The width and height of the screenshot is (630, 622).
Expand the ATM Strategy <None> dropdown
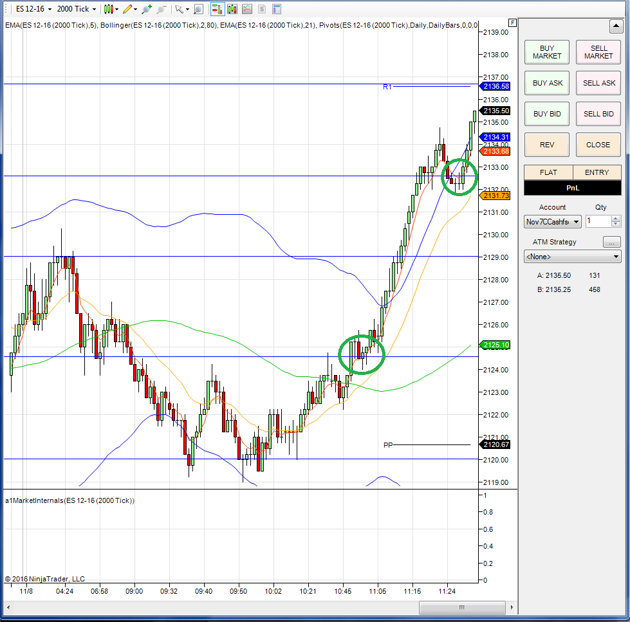tap(573, 257)
